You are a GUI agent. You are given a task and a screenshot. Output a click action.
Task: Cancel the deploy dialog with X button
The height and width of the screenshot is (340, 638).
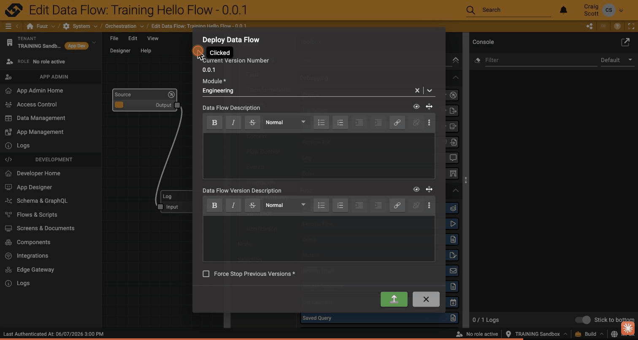(x=426, y=299)
